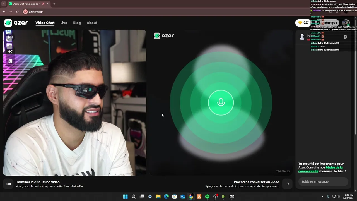Open the smiley face filter icon
357x201 pixels.
point(10,61)
